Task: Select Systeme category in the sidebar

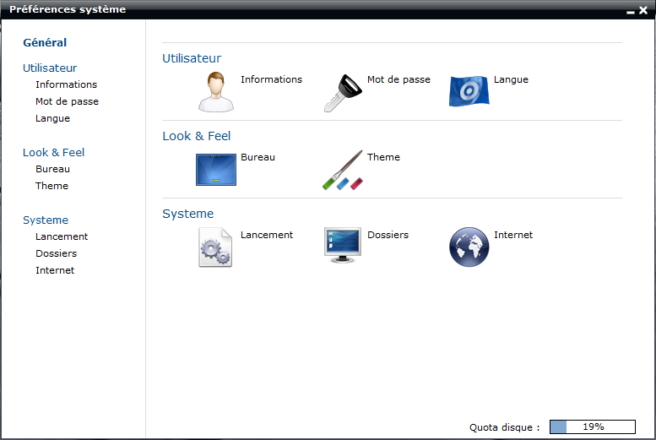Action: point(46,220)
